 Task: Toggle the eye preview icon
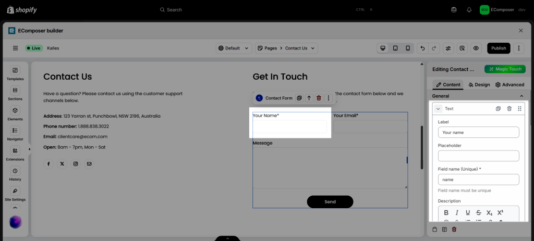pyautogui.click(x=476, y=48)
